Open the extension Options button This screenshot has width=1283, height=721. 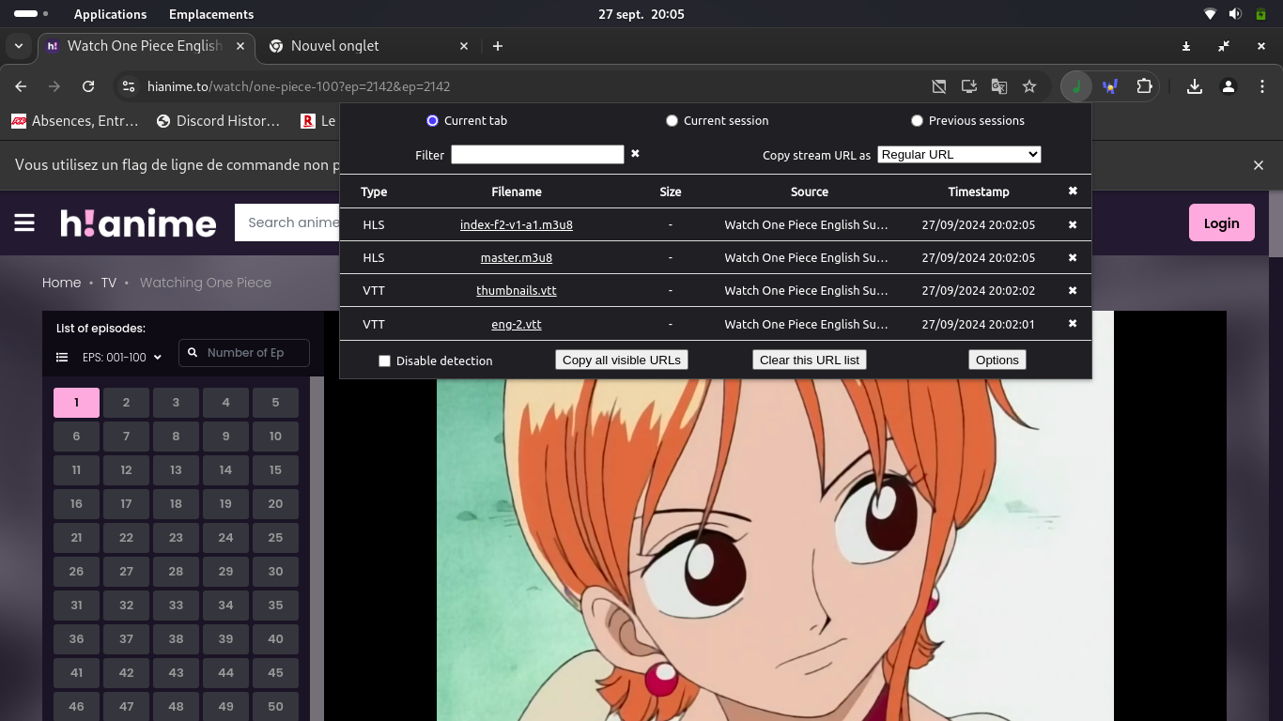(997, 360)
